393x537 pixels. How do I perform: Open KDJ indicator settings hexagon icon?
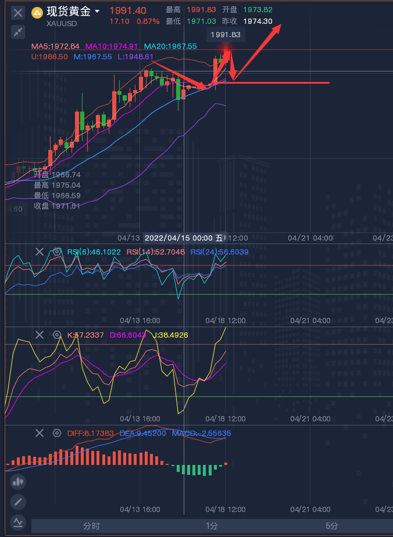click(x=57, y=335)
